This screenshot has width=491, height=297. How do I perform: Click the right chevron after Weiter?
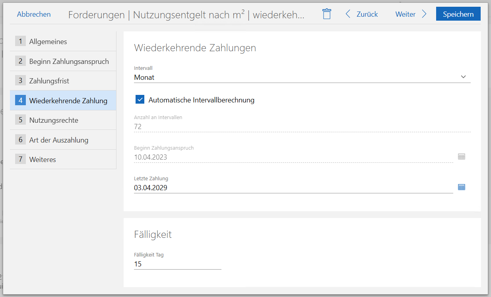tap(424, 14)
